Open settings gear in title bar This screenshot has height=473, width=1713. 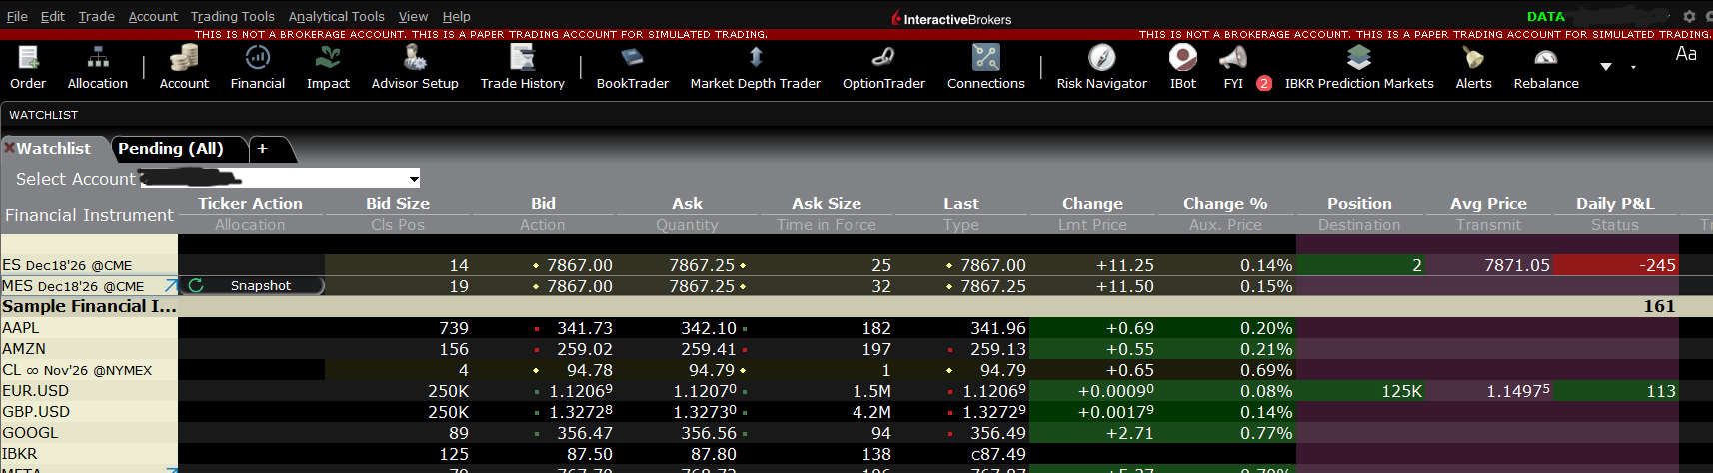(1689, 16)
